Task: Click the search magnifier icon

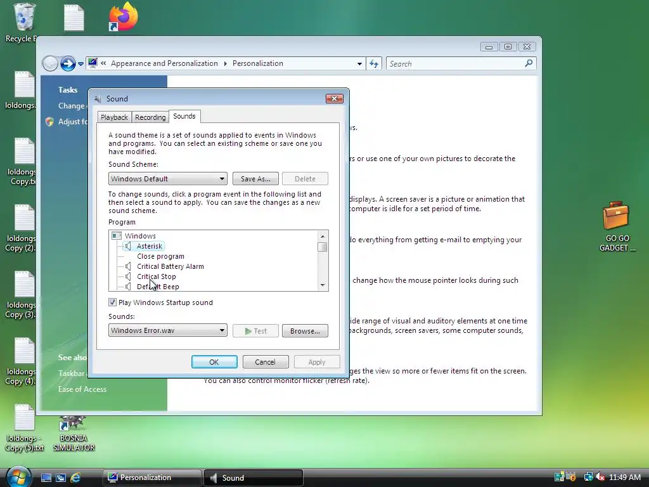Action: (529, 63)
